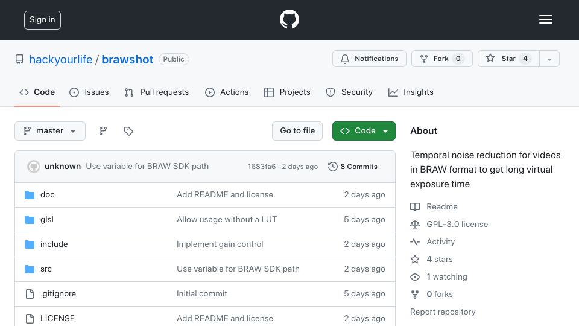Click the .gitignore file icon
Viewport: 579px width, 326px height.
30,294
